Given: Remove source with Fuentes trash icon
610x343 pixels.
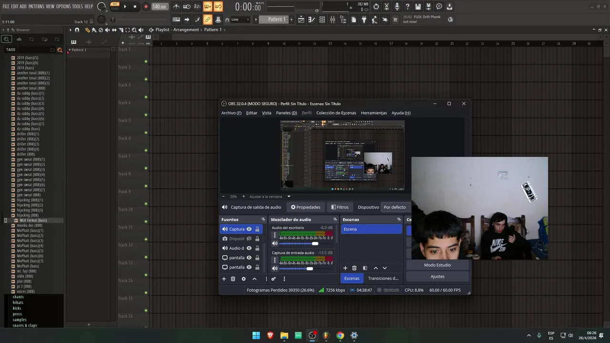Looking at the screenshot, I should (x=233, y=279).
